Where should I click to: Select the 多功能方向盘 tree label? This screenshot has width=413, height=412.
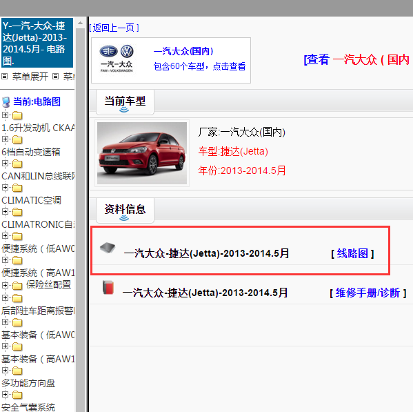[28, 383]
